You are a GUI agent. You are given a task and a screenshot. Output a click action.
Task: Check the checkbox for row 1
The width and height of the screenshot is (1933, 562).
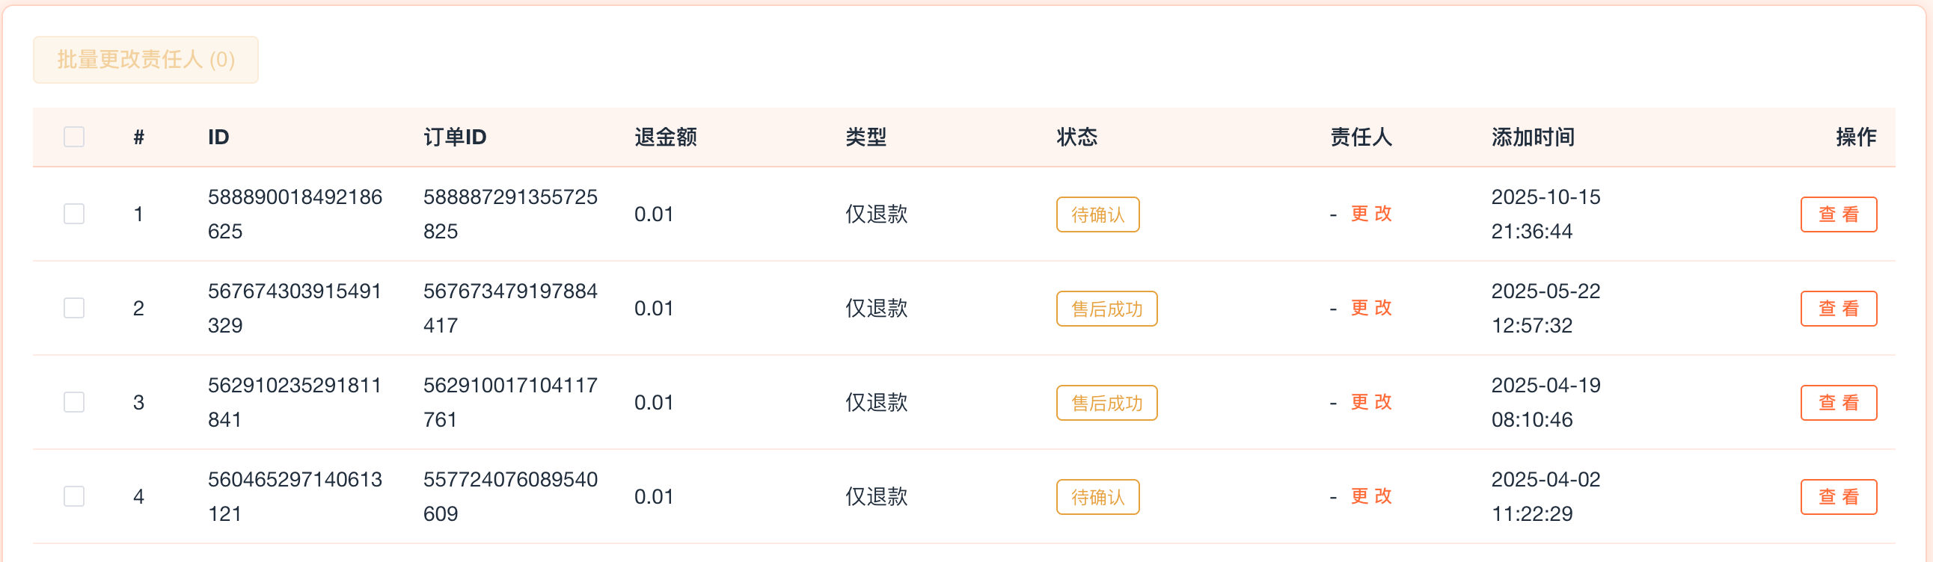click(73, 214)
